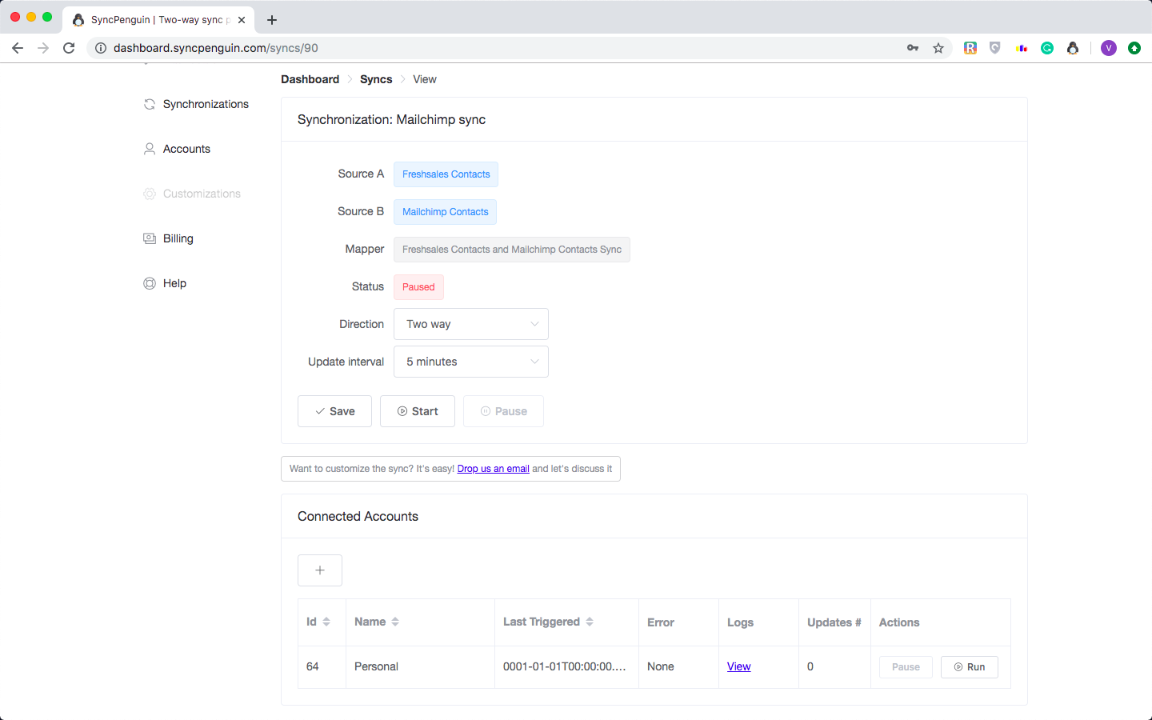This screenshot has height=720, width=1152.
Task: Open the orange R browser extension
Action: pos(970,48)
